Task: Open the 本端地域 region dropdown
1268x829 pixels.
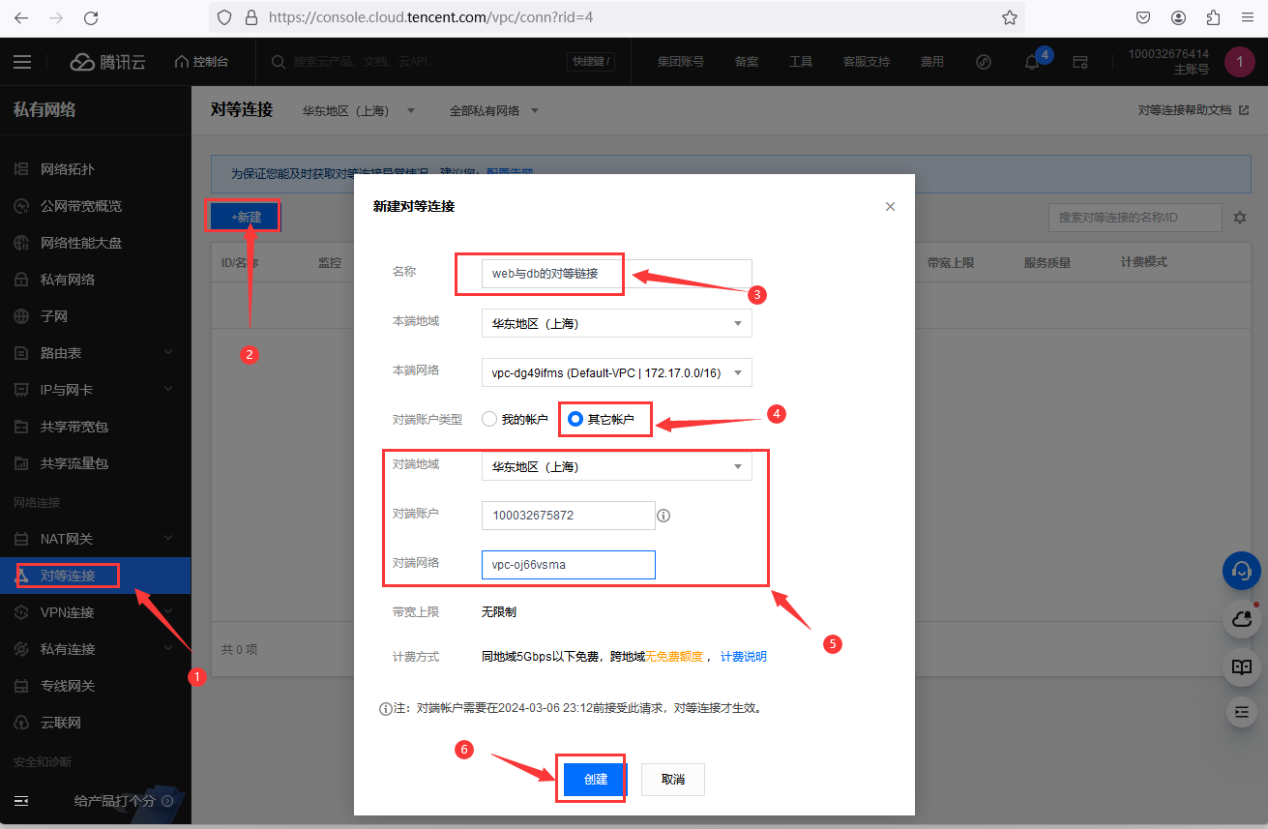Action: 616,323
